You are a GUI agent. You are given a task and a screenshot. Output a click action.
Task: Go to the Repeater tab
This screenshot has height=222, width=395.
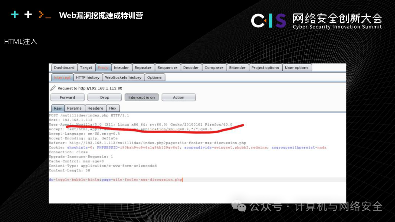(143, 68)
